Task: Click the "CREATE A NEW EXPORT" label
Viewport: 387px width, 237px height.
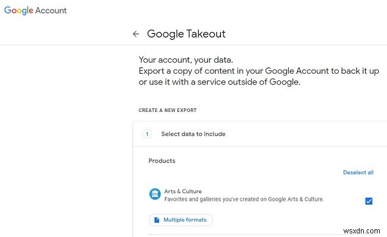Action: coord(167,110)
